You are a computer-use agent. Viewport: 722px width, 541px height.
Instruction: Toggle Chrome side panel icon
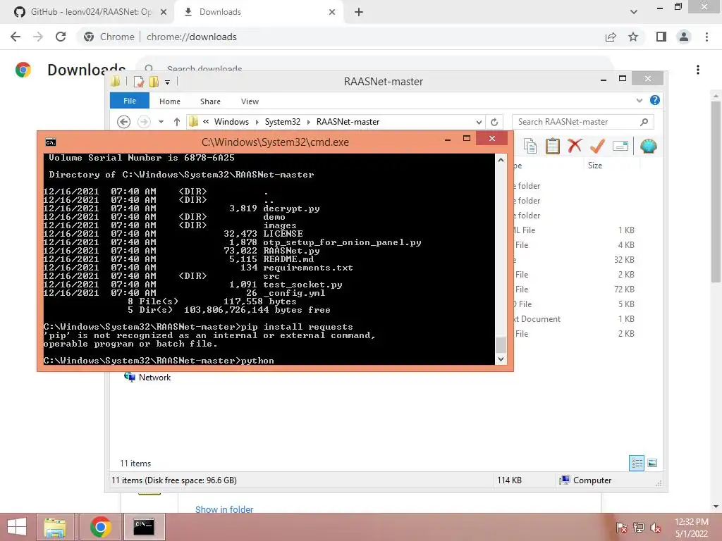tap(661, 37)
